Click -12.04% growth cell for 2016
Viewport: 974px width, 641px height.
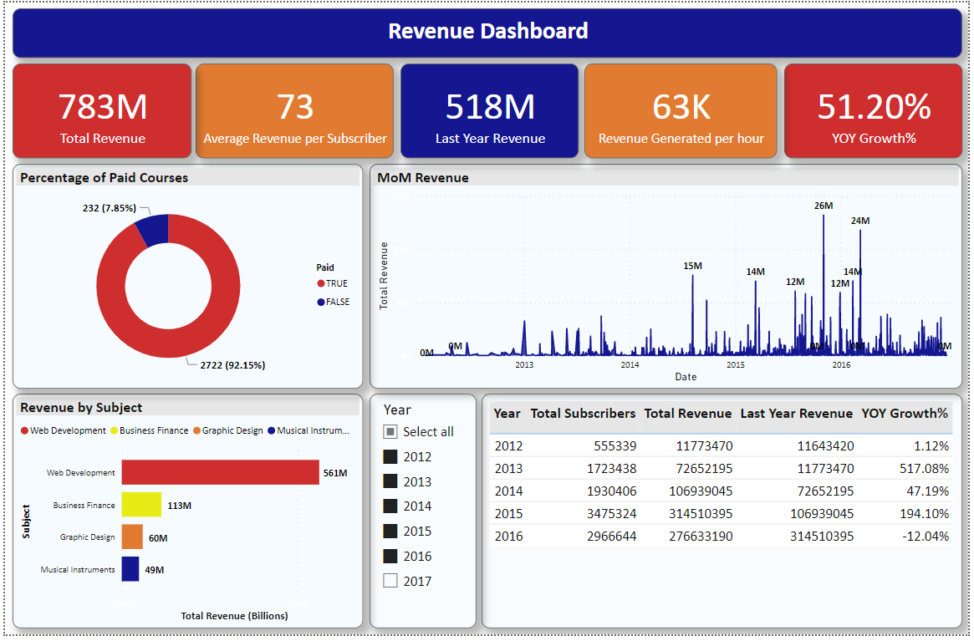[926, 537]
